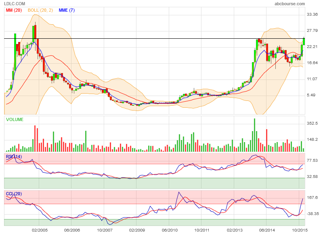The image size is (323, 234).
Task: Click the 167.6 CCI axis value
Action: click(312, 198)
